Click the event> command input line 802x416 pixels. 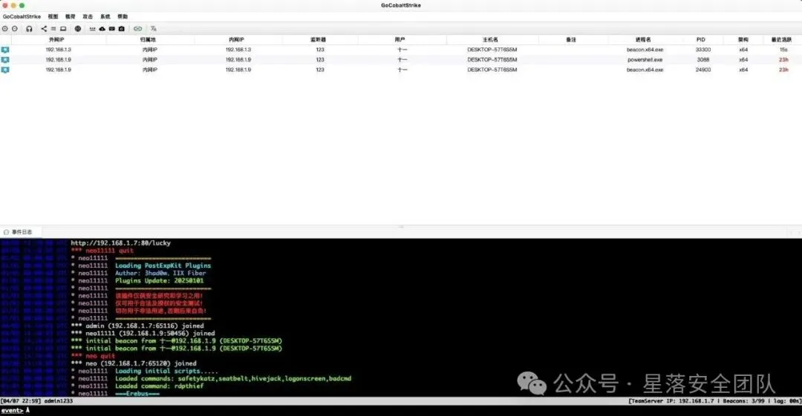(401, 410)
